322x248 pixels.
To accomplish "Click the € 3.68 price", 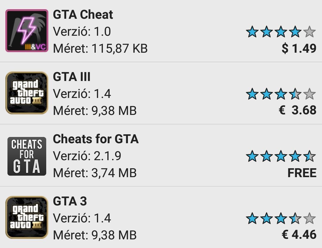I will 297,110.
